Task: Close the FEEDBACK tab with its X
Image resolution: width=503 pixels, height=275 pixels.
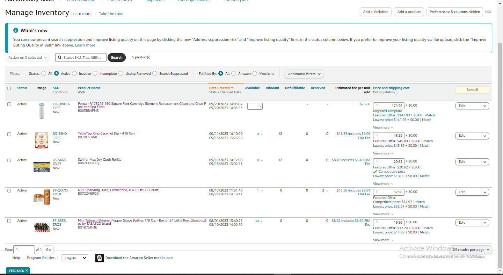Action: [x=27, y=271]
